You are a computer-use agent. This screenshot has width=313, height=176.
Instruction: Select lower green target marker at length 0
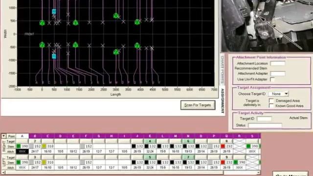pos(42,44)
